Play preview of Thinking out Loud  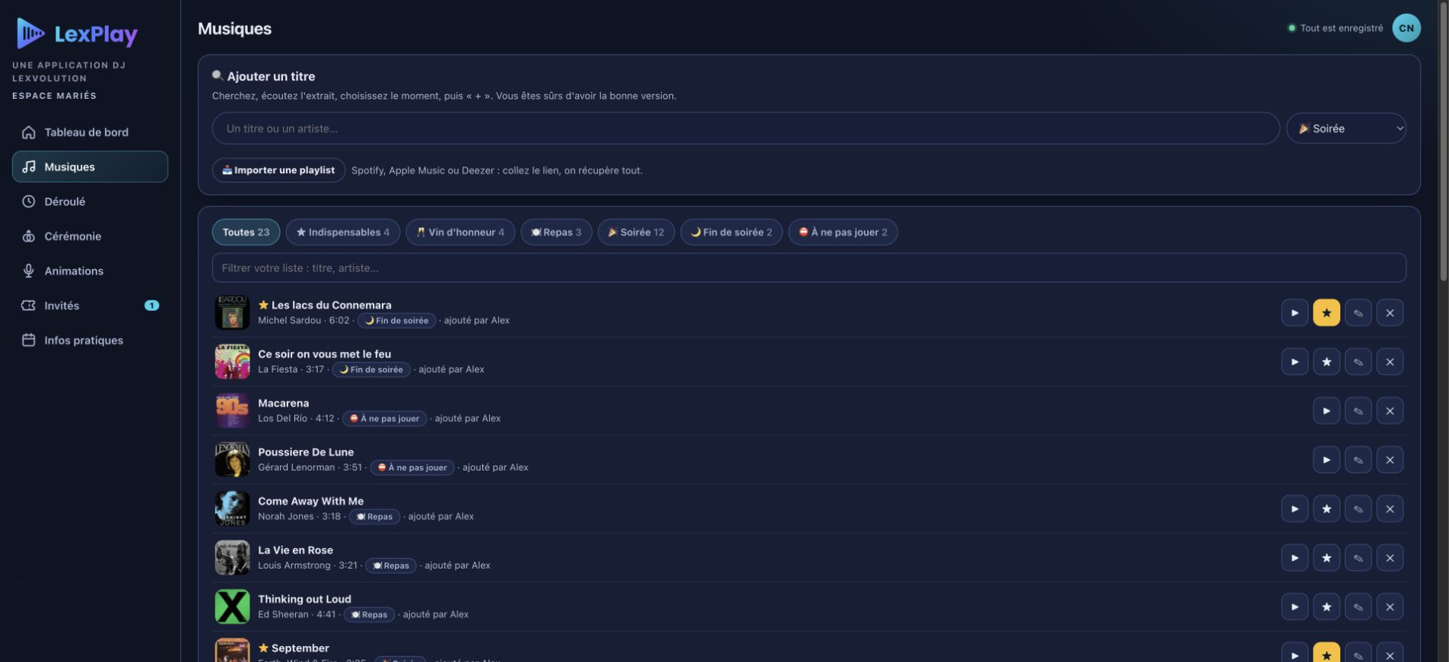1295,607
